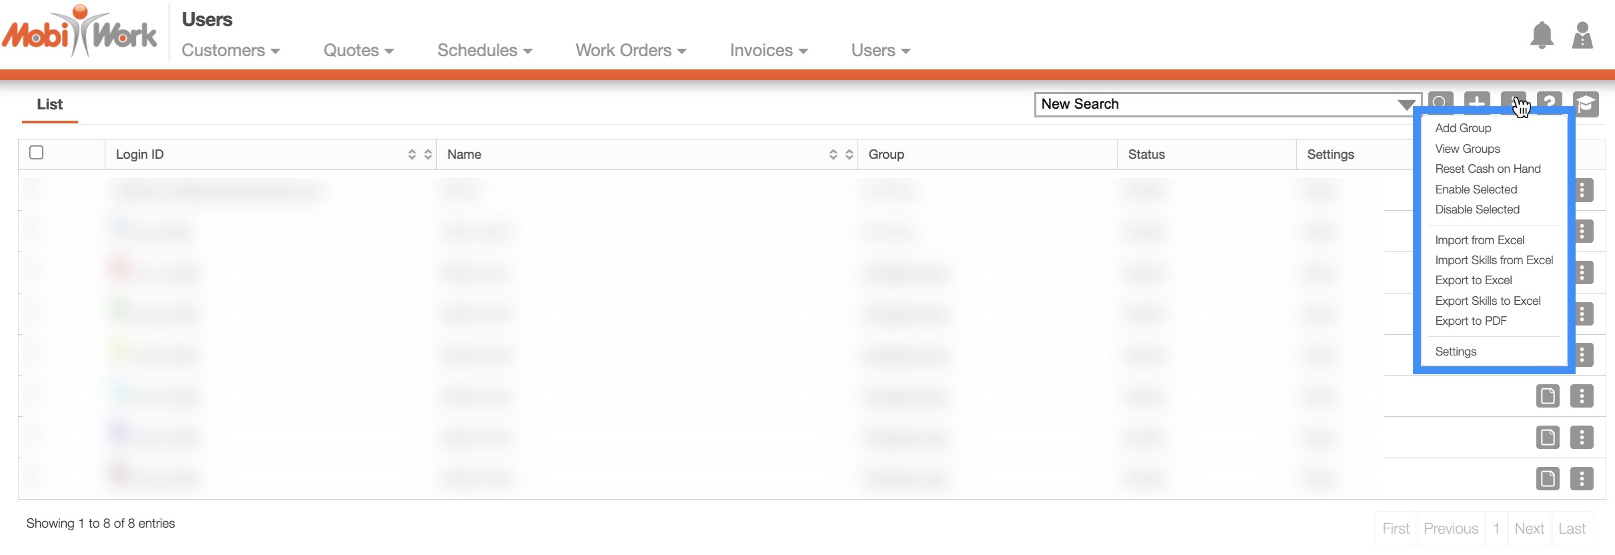Choose Reset Cash on Hand option

(x=1487, y=169)
